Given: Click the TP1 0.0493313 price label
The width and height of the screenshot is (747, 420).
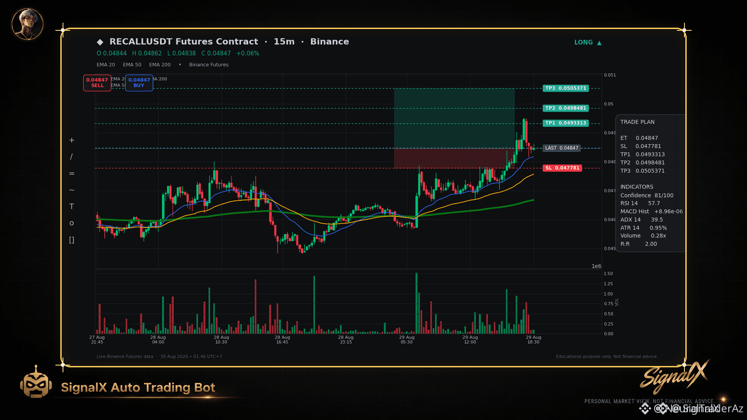Looking at the screenshot, I should tap(566, 123).
